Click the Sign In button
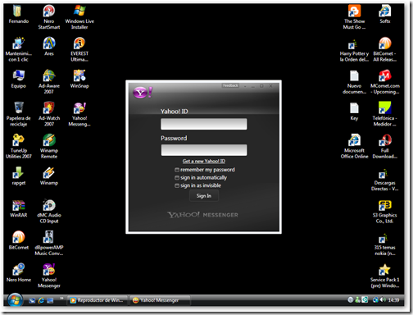The width and height of the screenshot is (413, 315). [204, 196]
